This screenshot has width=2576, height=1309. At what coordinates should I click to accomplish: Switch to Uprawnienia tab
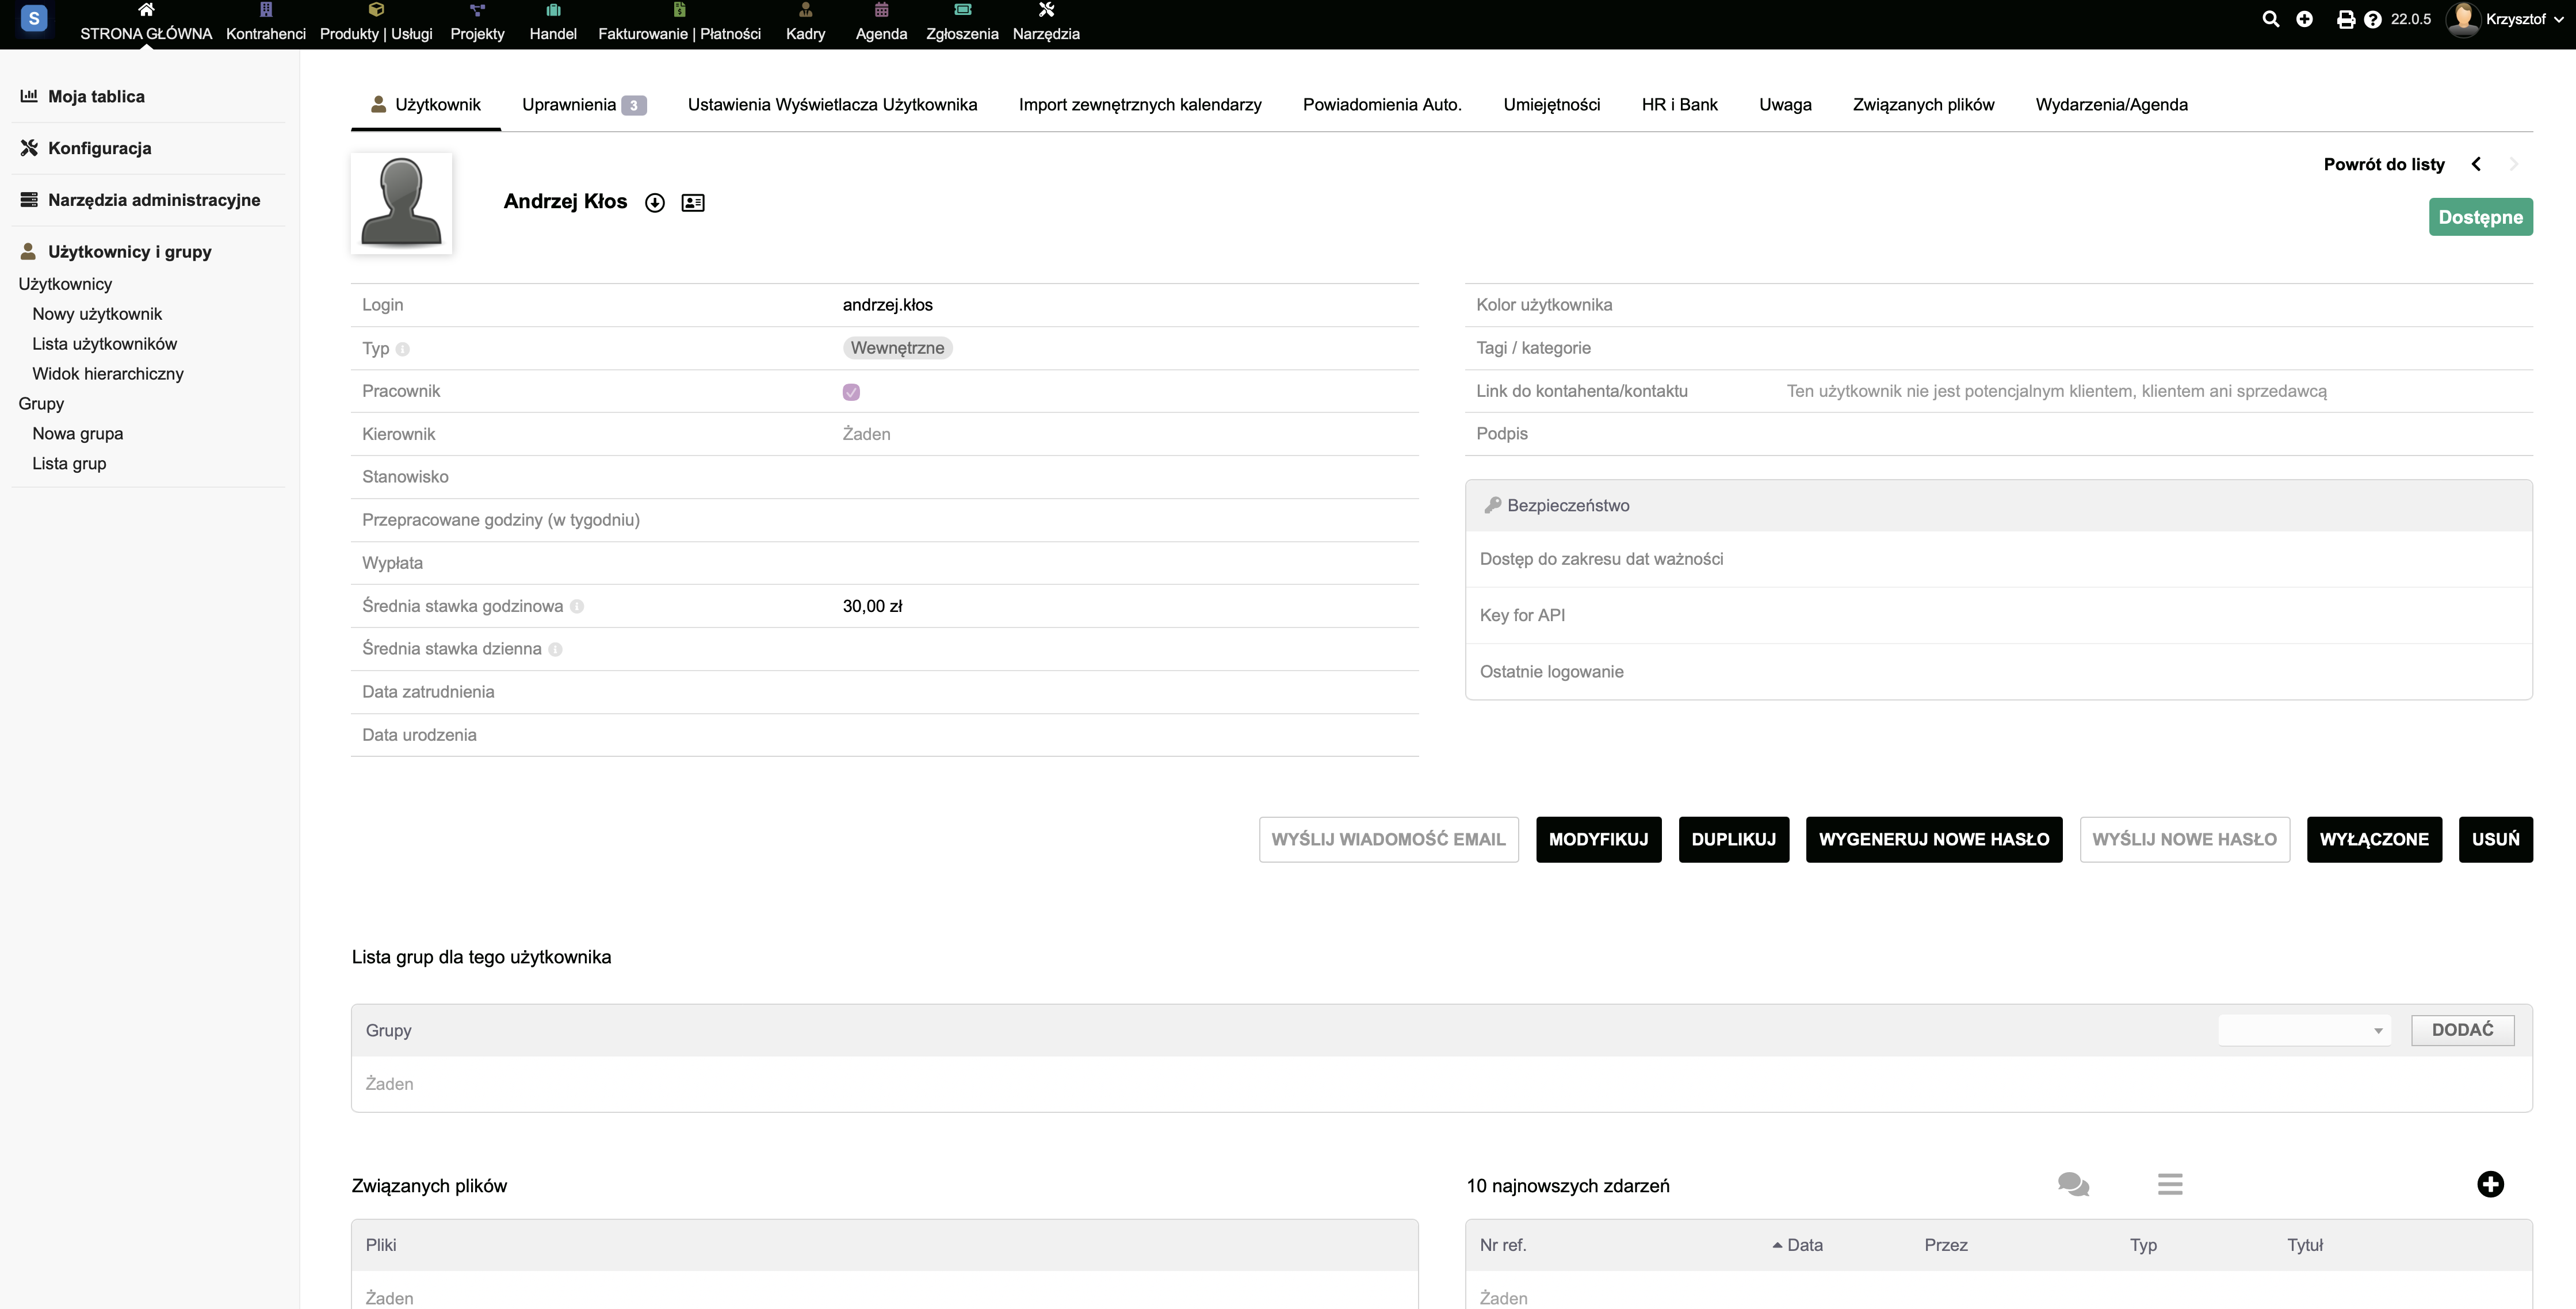(x=584, y=105)
